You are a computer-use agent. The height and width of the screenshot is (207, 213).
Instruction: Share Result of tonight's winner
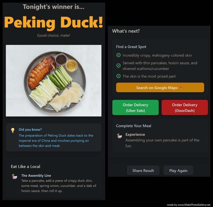click(143, 170)
